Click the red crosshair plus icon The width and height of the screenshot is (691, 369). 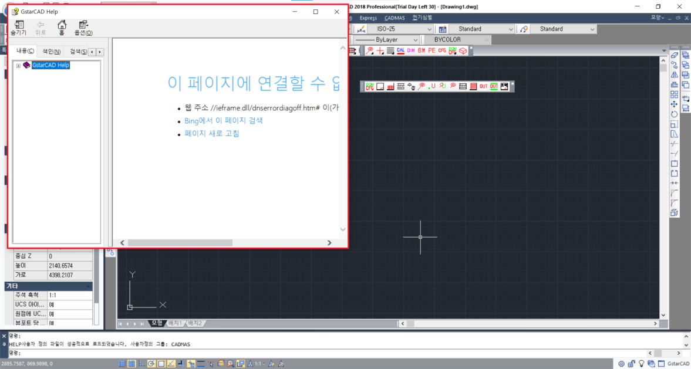tap(380, 51)
